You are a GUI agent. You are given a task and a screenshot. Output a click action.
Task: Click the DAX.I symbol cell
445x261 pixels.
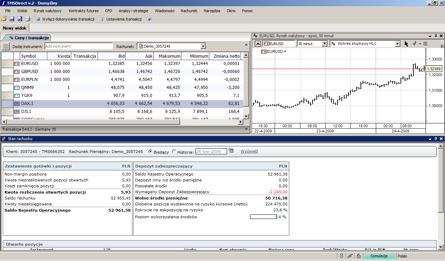point(34,104)
